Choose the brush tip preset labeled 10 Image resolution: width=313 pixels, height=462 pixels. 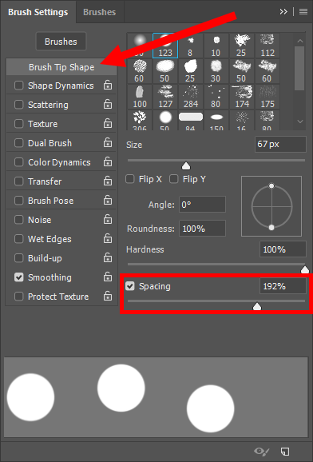pos(216,46)
